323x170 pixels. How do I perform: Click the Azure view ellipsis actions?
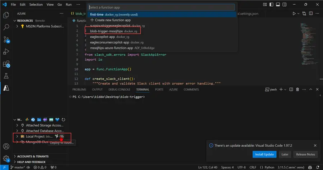(x=61, y=14)
